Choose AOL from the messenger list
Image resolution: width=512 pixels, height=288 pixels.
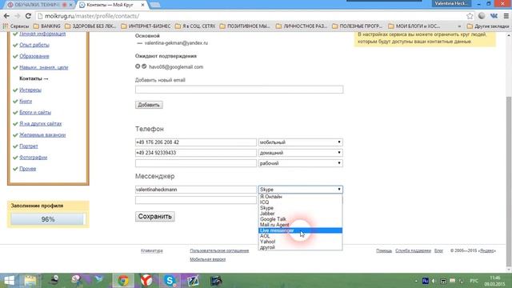301,236
